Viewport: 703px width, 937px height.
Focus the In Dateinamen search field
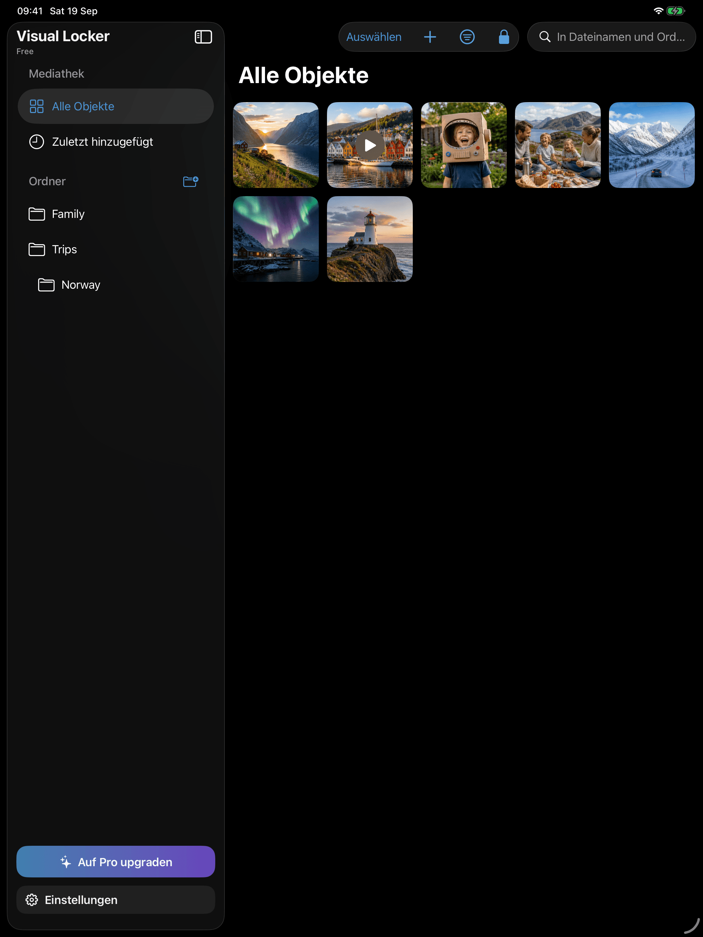tap(611, 37)
